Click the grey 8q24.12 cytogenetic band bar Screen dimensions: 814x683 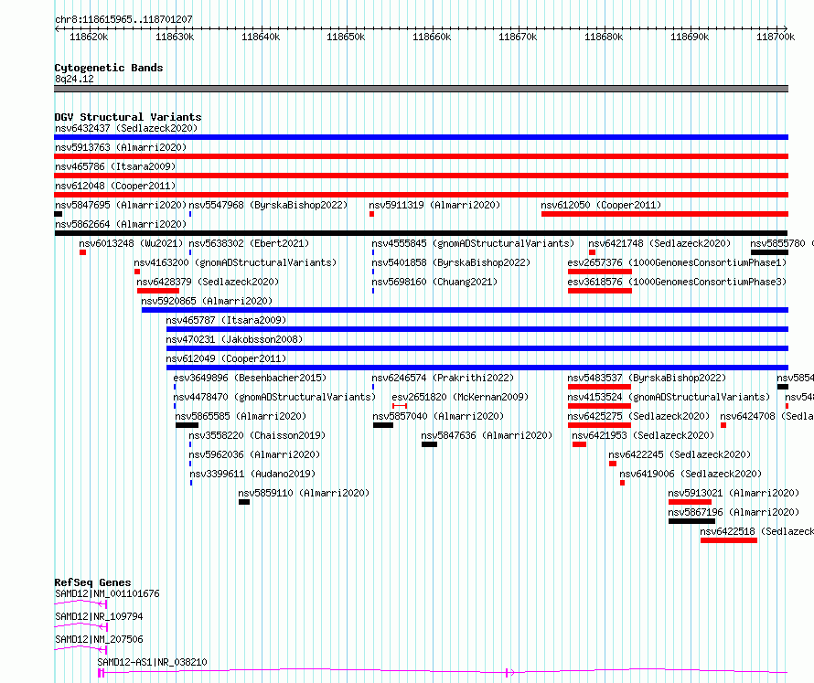point(421,89)
